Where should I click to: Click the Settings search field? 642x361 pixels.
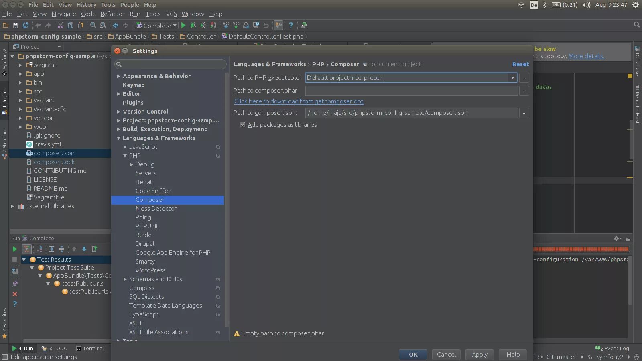click(x=171, y=64)
